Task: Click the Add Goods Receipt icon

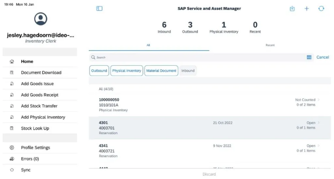Action: [12, 95]
